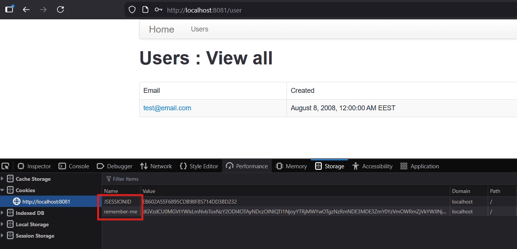This screenshot has width=517, height=249.
Task: Expand the Cache Storage tree node
Action: point(3,179)
